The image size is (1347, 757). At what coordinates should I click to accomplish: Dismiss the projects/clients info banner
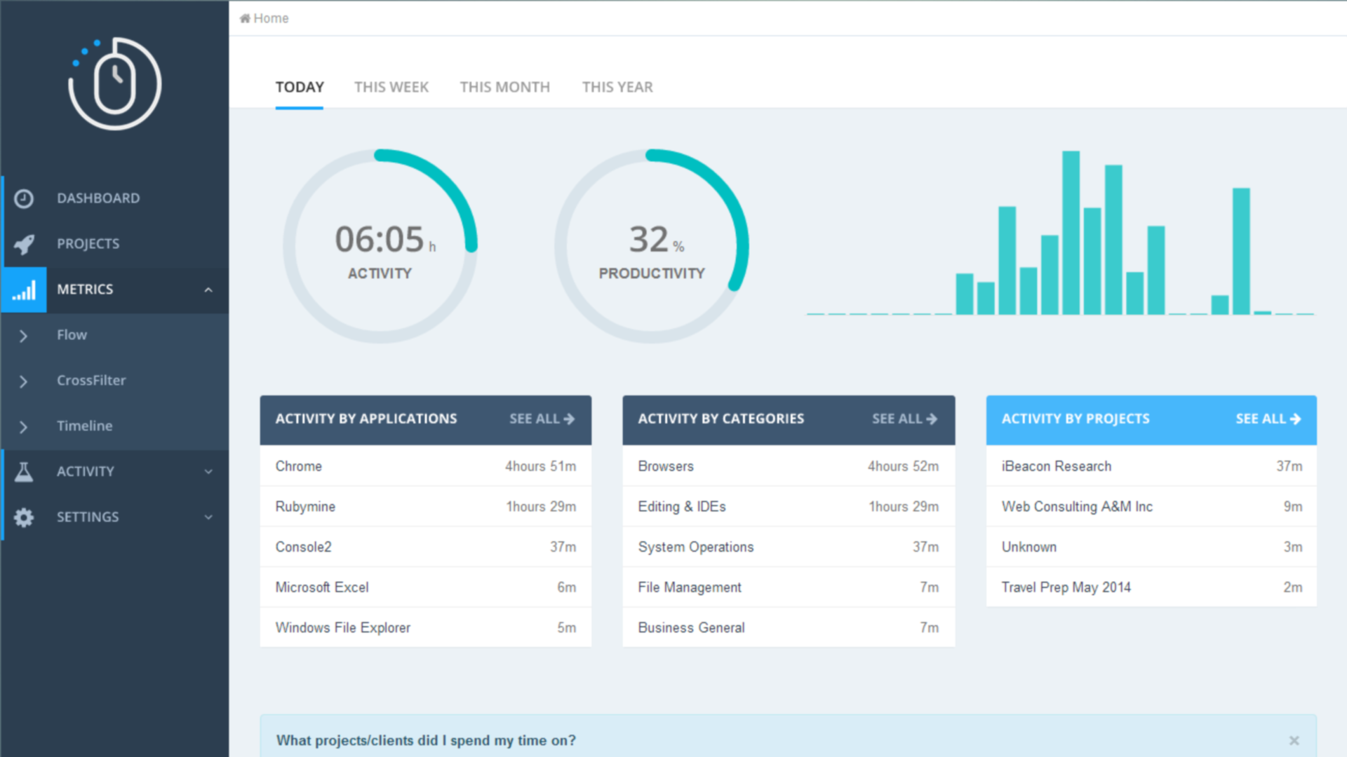coord(1294,740)
